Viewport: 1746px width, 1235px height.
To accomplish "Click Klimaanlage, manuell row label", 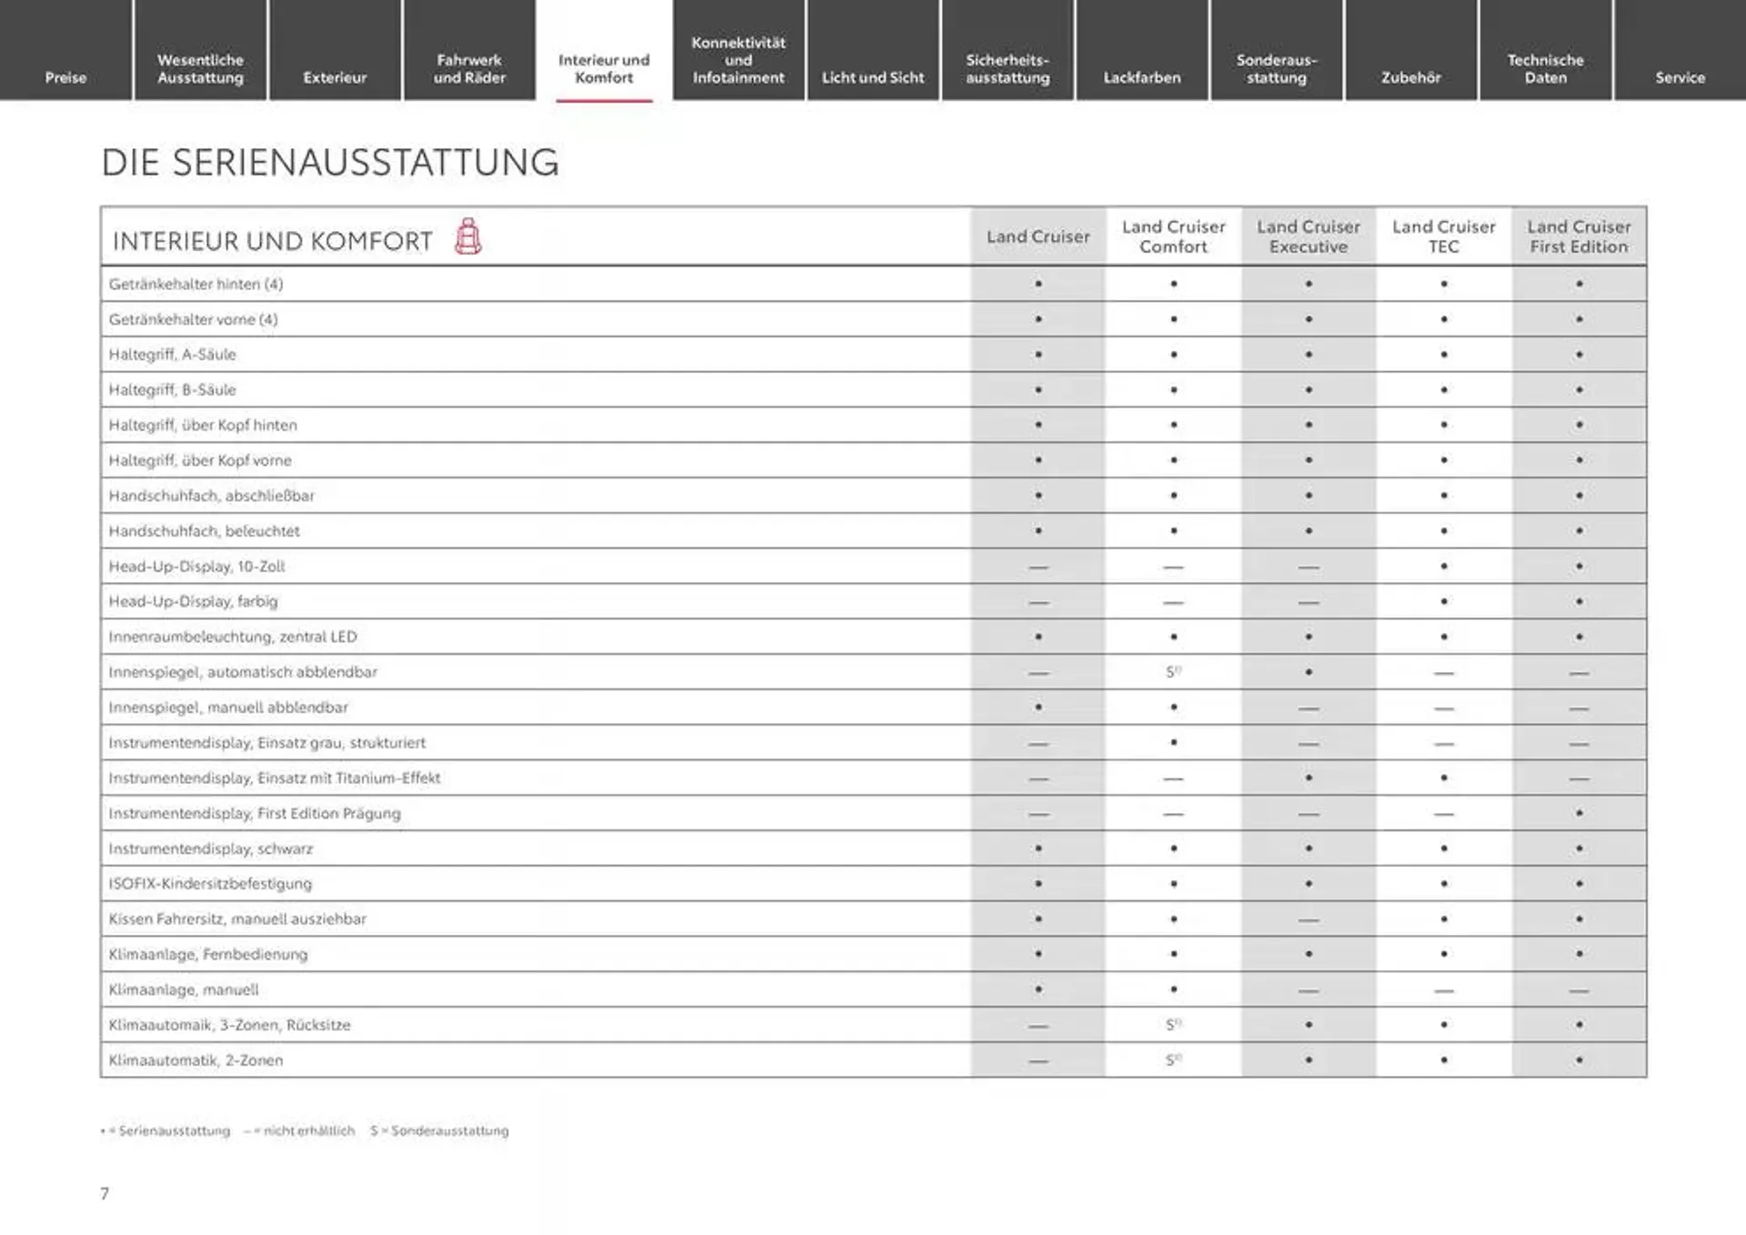I will click(x=184, y=989).
